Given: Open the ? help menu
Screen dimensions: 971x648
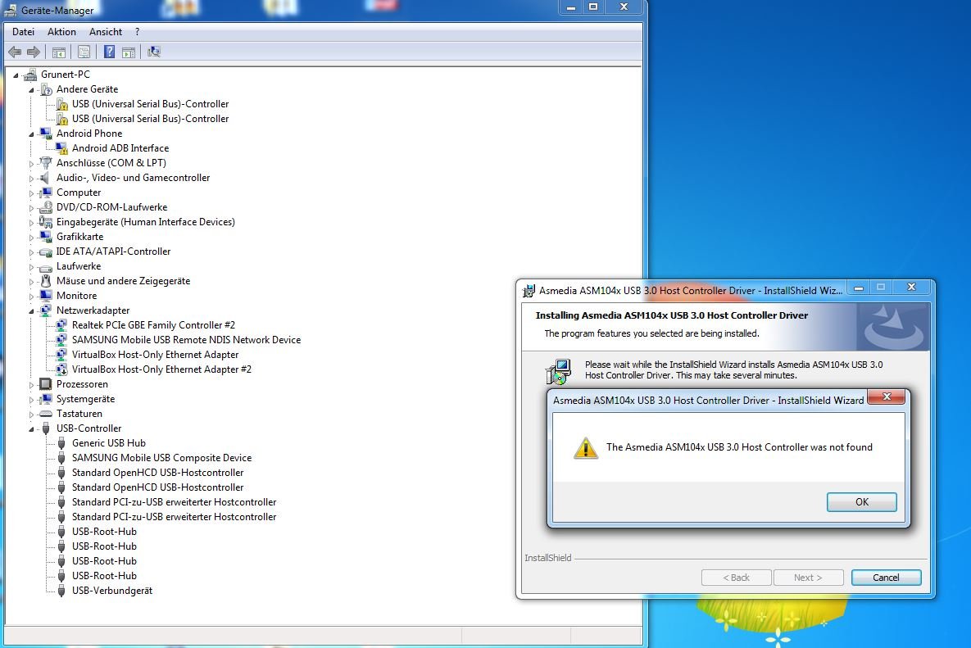Looking at the screenshot, I should click(x=138, y=32).
